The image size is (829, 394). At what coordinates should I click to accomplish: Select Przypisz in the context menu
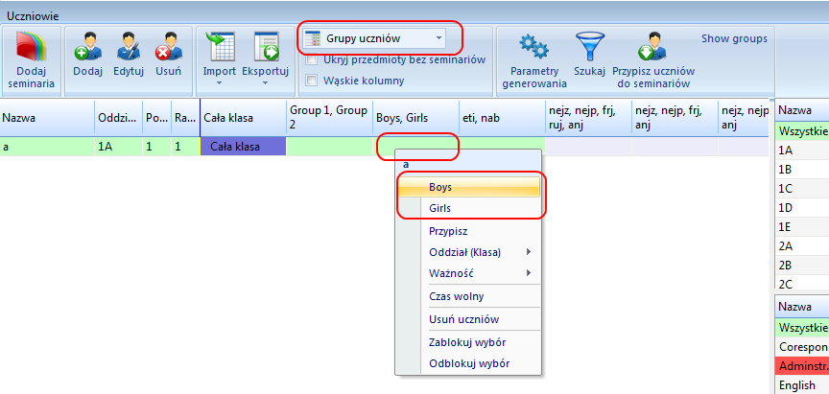(x=469, y=231)
